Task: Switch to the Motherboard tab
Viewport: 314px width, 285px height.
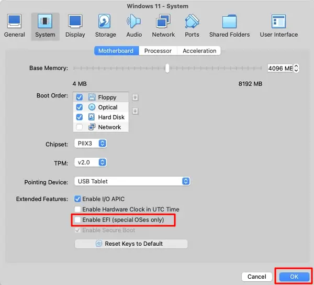Action: point(116,51)
